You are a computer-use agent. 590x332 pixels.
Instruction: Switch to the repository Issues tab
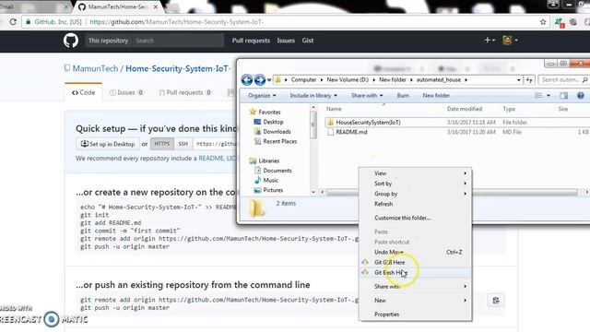click(126, 92)
